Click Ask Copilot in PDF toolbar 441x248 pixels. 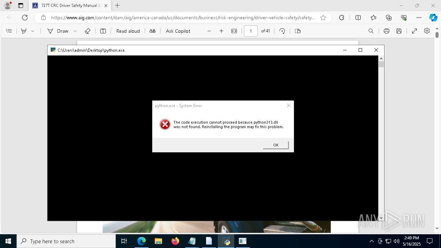(x=178, y=31)
